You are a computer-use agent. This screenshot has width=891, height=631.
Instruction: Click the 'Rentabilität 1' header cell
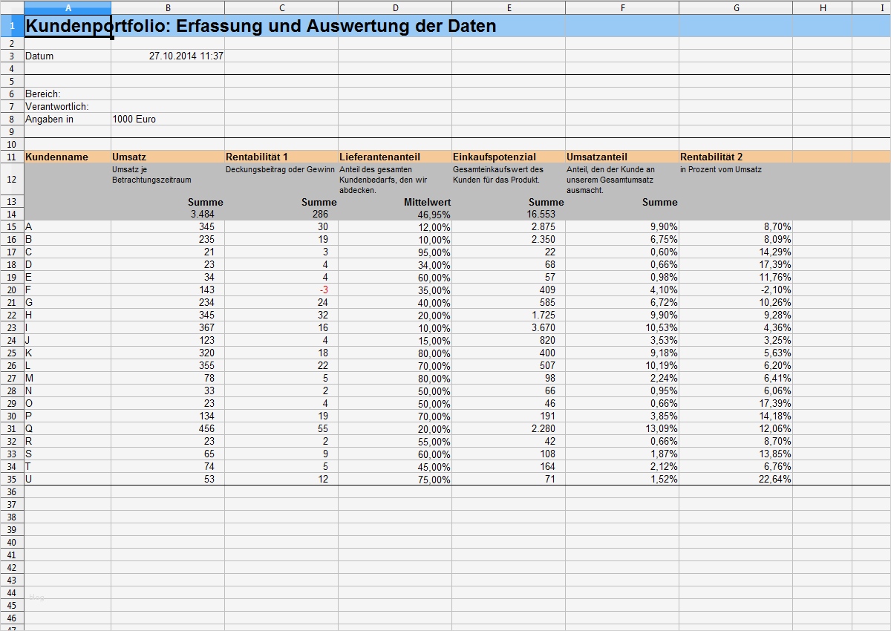click(x=281, y=157)
